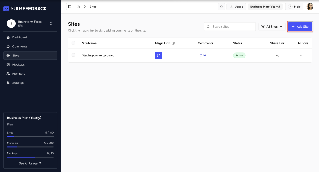Go to home via breadcrumb icon

pos(78,7)
